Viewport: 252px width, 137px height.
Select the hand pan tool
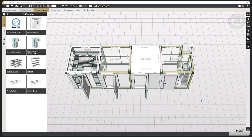tap(248, 18)
